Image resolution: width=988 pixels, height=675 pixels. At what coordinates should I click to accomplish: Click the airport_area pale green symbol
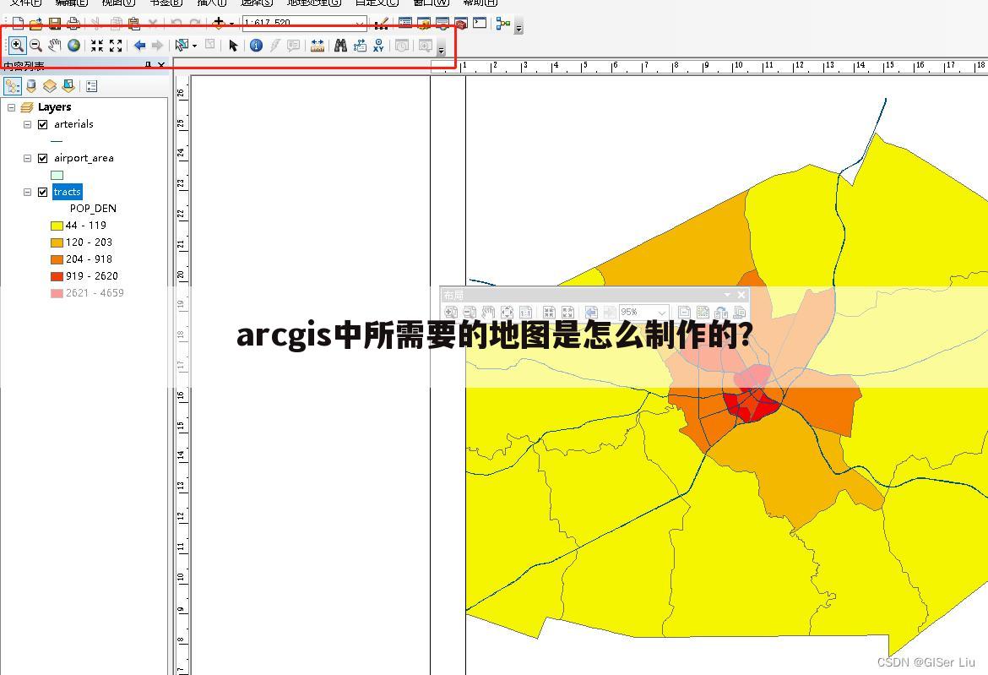tap(57, 175)
